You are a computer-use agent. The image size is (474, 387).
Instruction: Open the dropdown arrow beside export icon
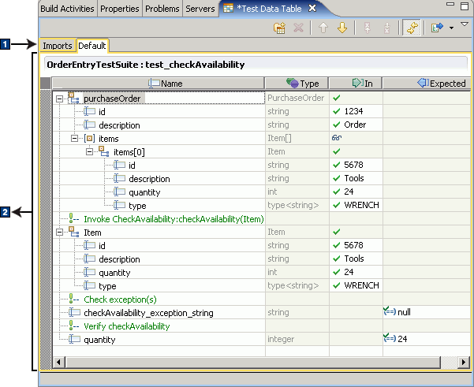451,28
